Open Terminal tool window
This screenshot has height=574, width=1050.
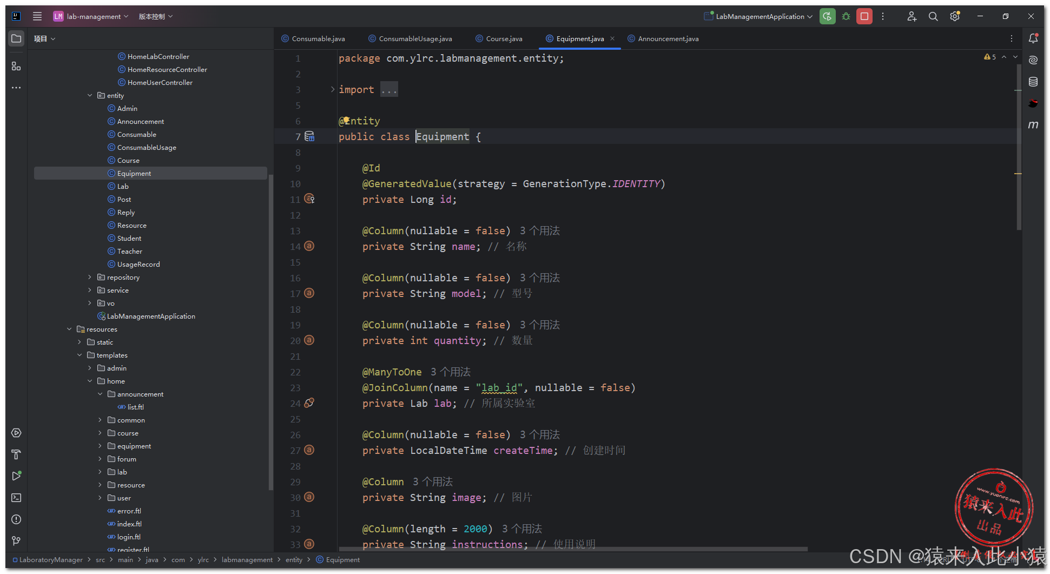16,498
